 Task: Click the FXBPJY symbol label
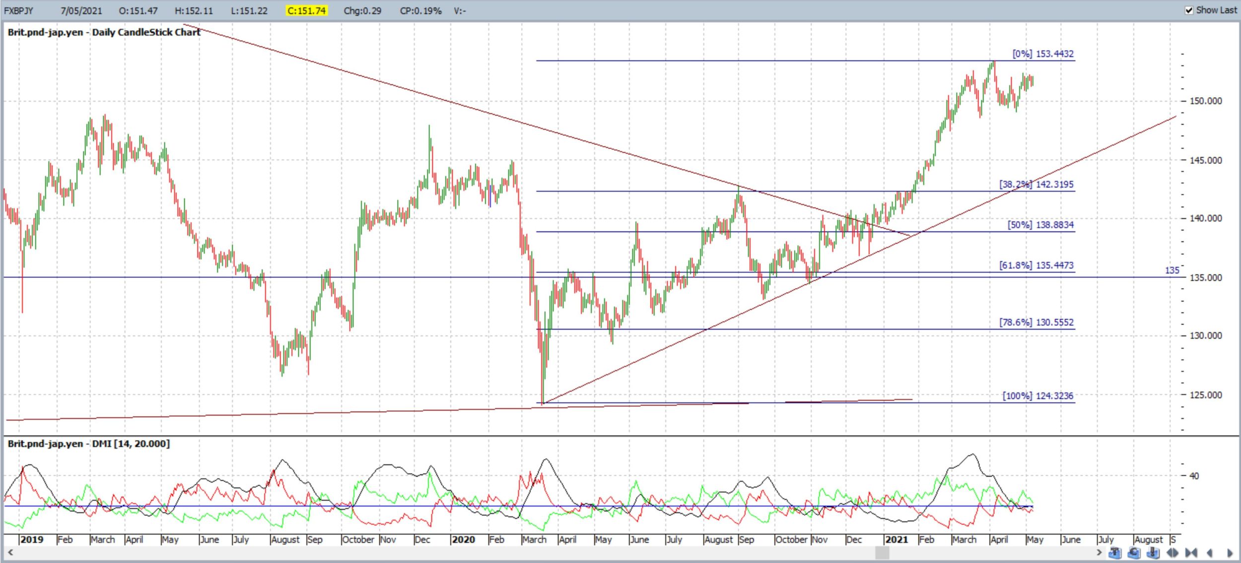18,10
